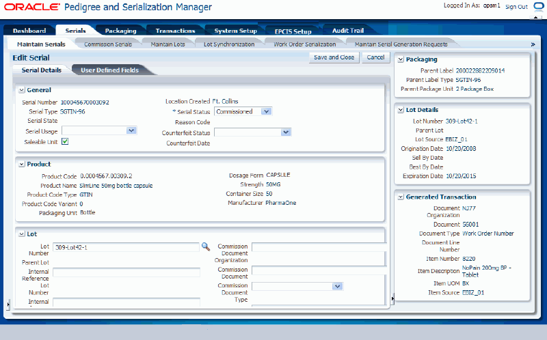Image resolution: width=547 pixels, height=340 pixels.
Task: Click the parent package unit 2 Package Box
Action: [x=475, y=89]
